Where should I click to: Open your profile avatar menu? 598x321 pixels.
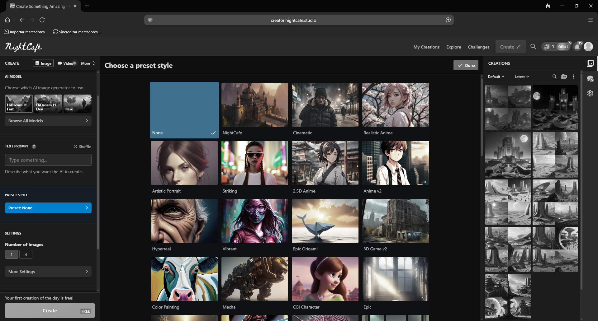click(x=589, y=46)
